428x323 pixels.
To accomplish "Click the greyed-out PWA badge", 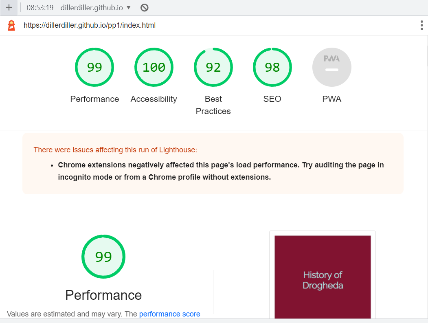I will [x=331, y=67].
